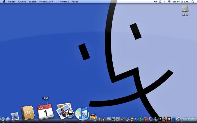The image size is (197, 123).
Task: Launch Microsoft Word blue W icon
Action: pos(137,119)
